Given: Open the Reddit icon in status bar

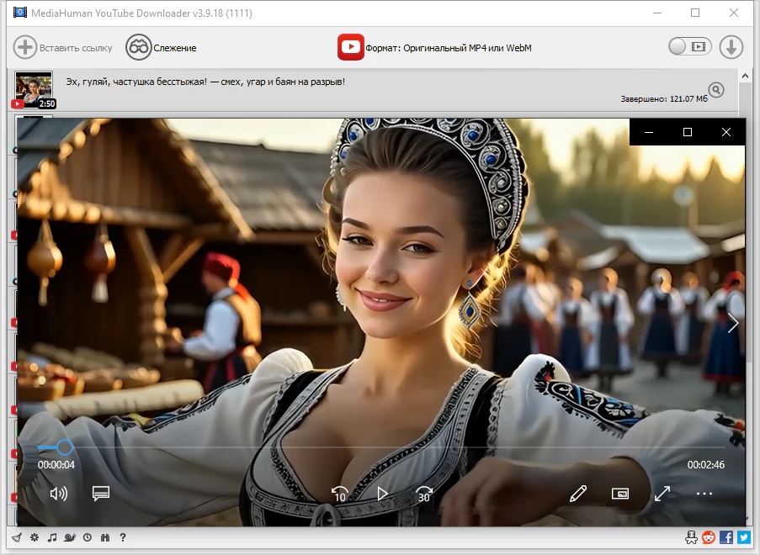Looking at the screenshot, I should (x=710, y=537).
